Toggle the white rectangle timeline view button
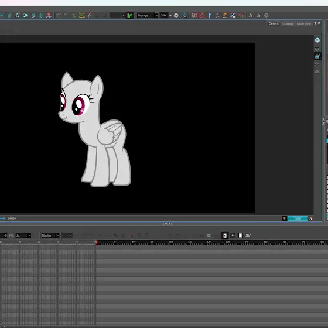 240,235
